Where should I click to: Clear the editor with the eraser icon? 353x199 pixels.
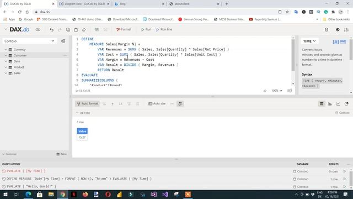84,29
